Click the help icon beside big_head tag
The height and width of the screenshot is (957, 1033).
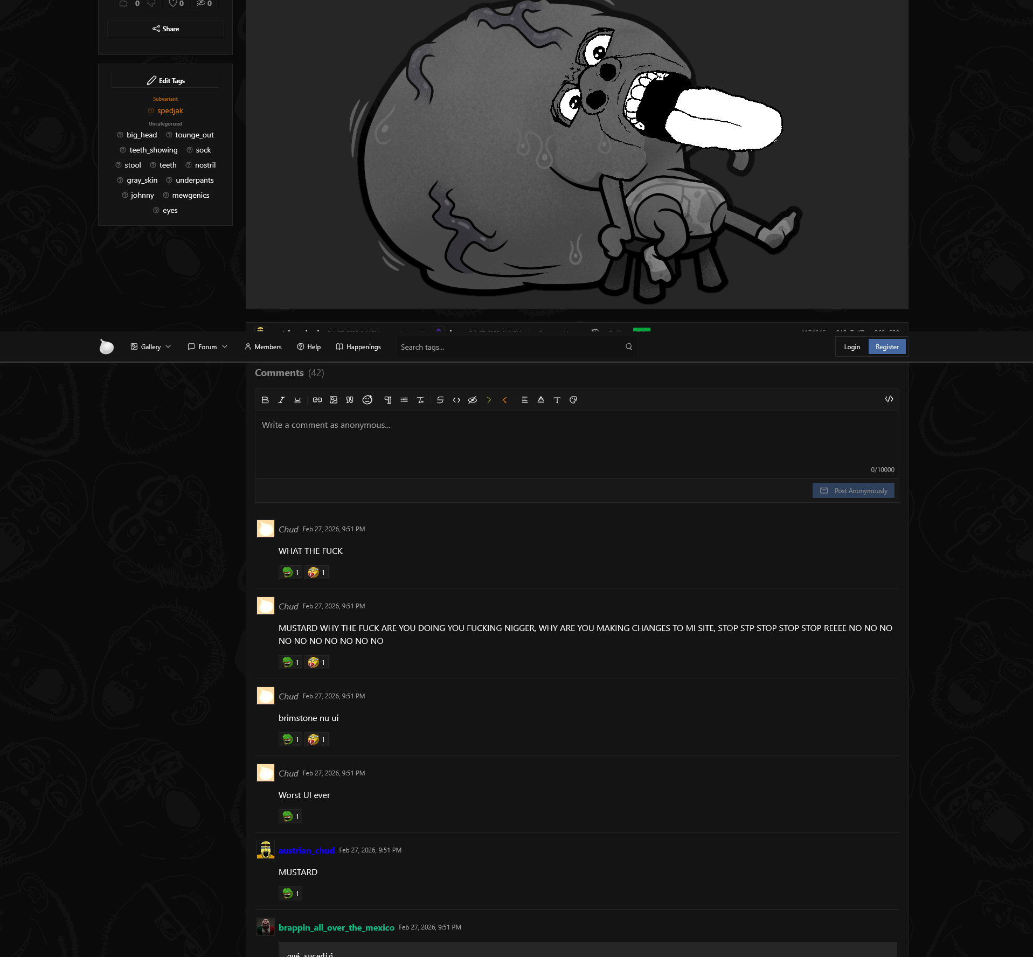point(120,135)
